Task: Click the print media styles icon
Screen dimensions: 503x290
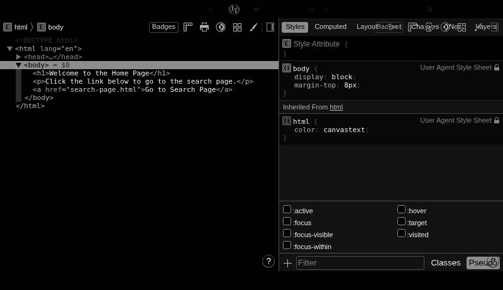Action: 204,27
